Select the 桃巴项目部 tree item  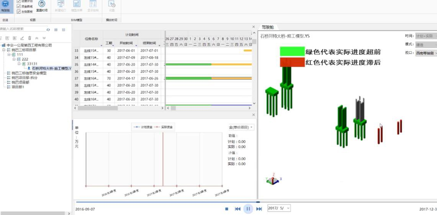coord(20,82)
